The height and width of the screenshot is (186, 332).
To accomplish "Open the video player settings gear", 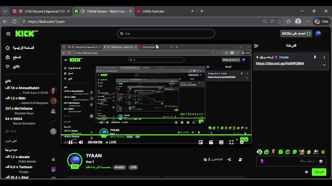I will (x=242, y=142).
